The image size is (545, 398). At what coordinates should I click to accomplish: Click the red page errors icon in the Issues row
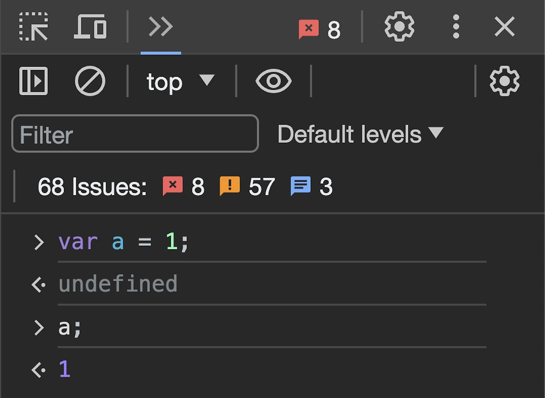point(173,186)
